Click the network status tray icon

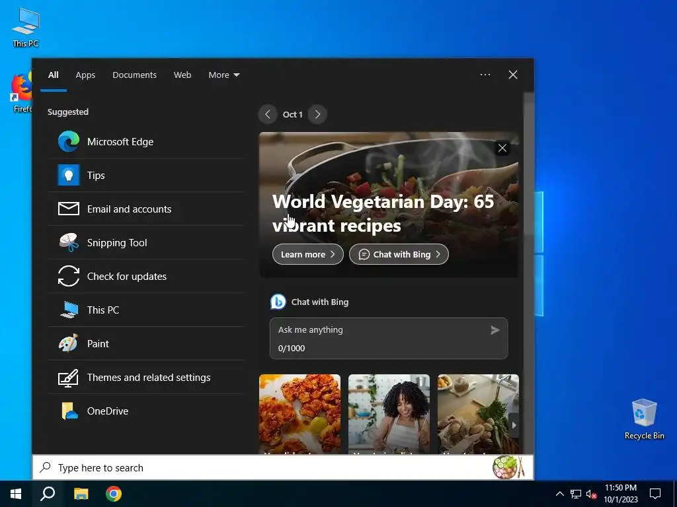tap(576, 494)
